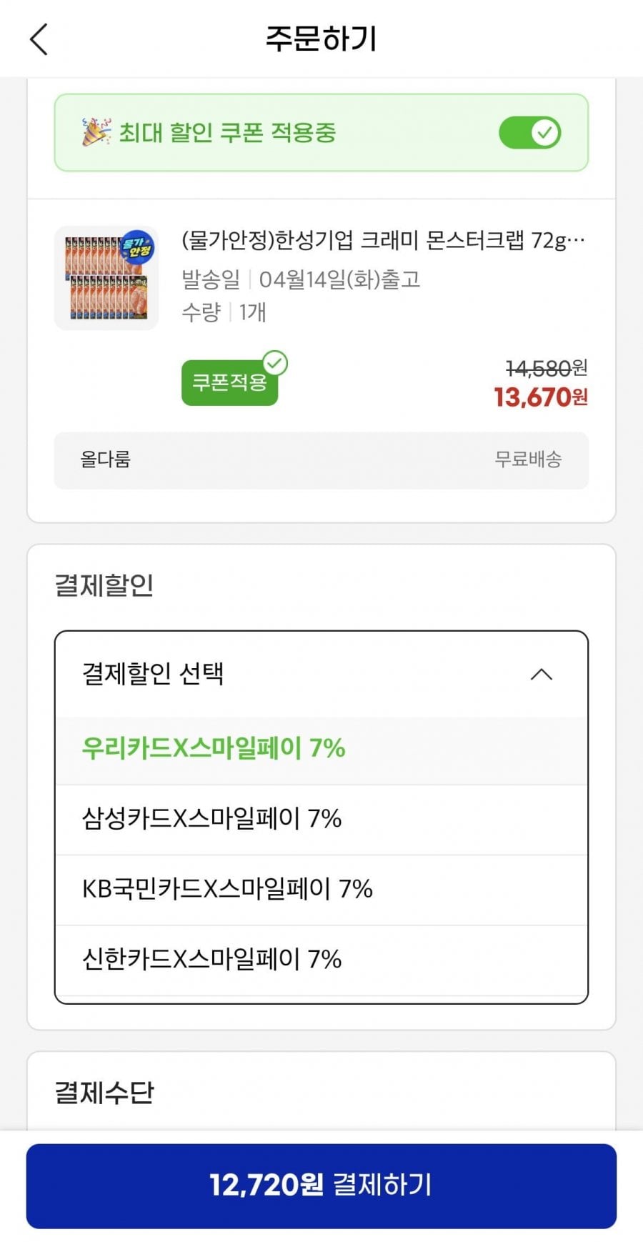Select 우리카드X스마일페이 7% discount

tap(214, 749)
